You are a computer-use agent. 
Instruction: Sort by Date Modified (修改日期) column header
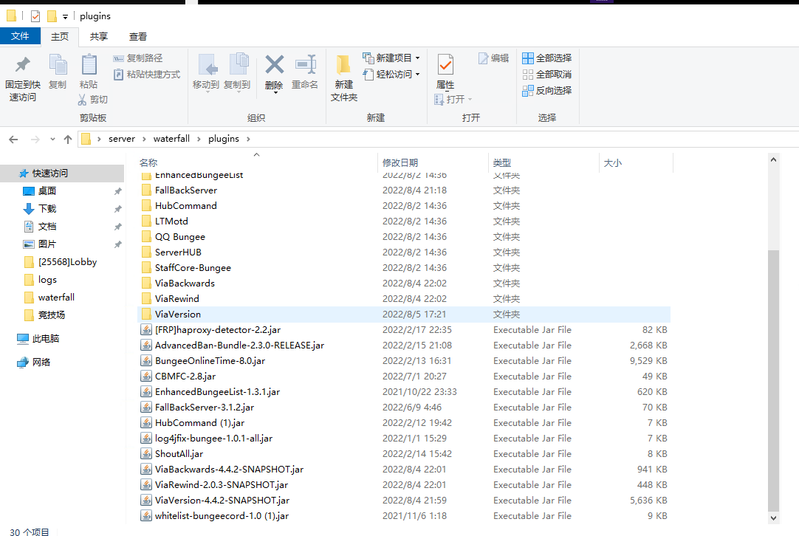coord(400,162)
